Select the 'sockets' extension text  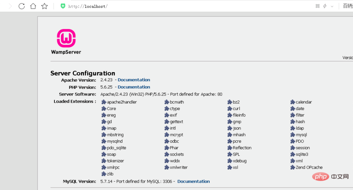click(177, 154)
